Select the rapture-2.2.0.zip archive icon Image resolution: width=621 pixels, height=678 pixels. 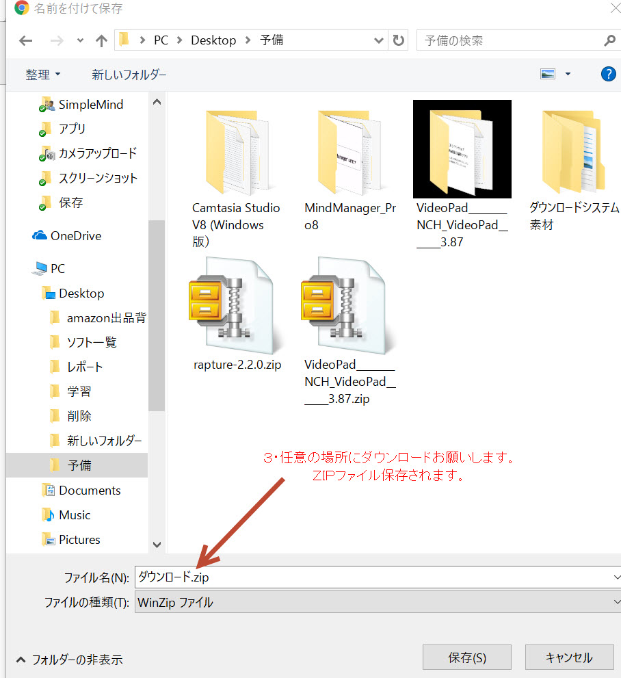[236, 305]
